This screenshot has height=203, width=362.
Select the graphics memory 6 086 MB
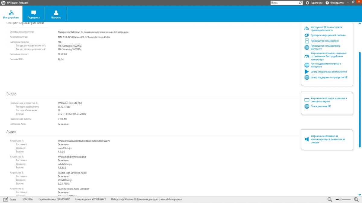pos(62,119)
